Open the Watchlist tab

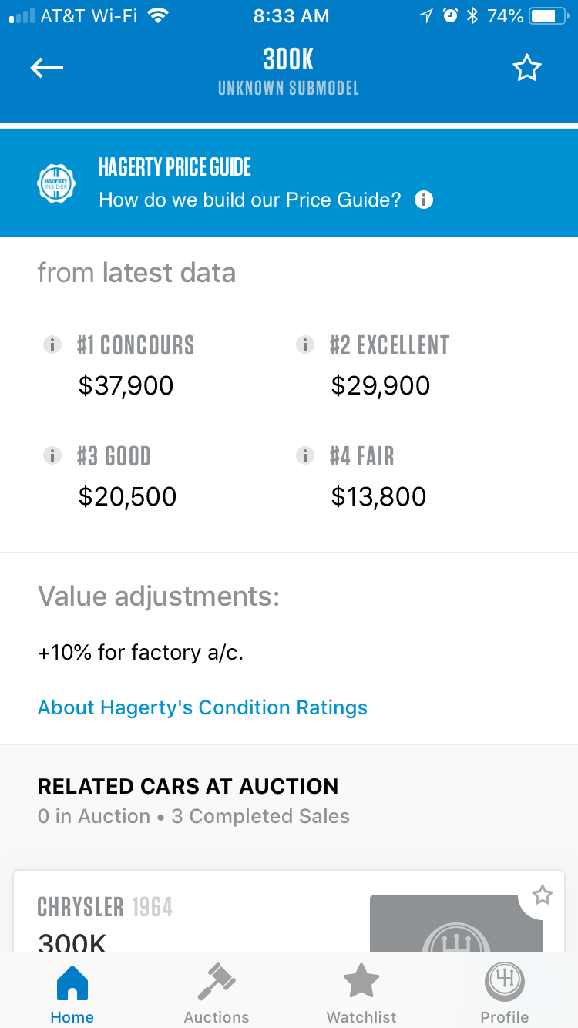click(361, 993)
